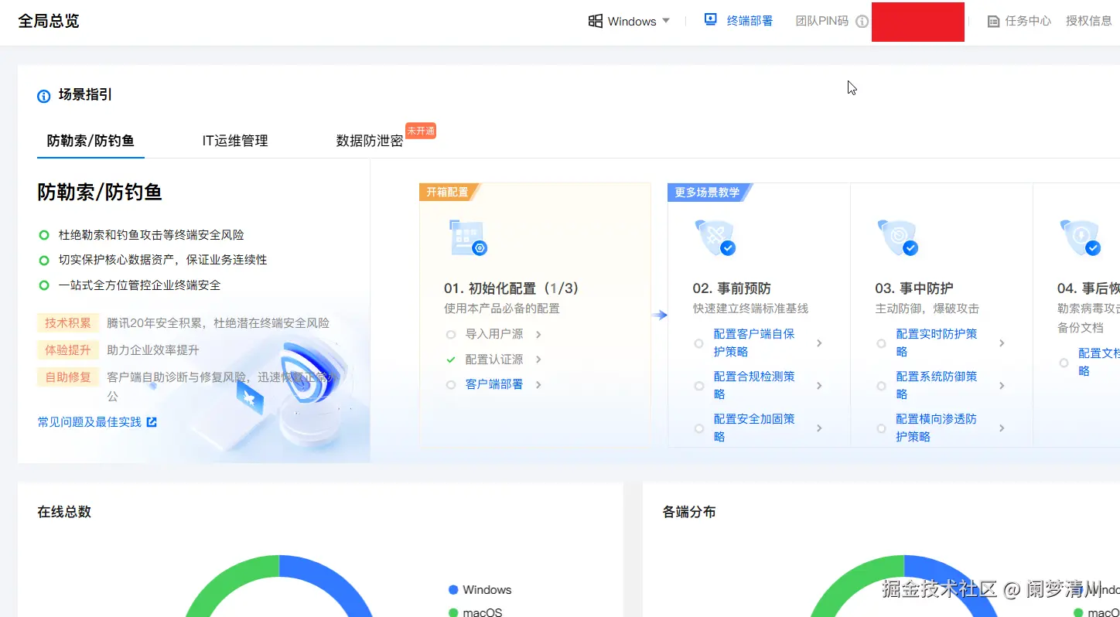1120x617 pixels.
Task: Click the blue arrow between steps 01 and 02
Action: click(659, 315)
